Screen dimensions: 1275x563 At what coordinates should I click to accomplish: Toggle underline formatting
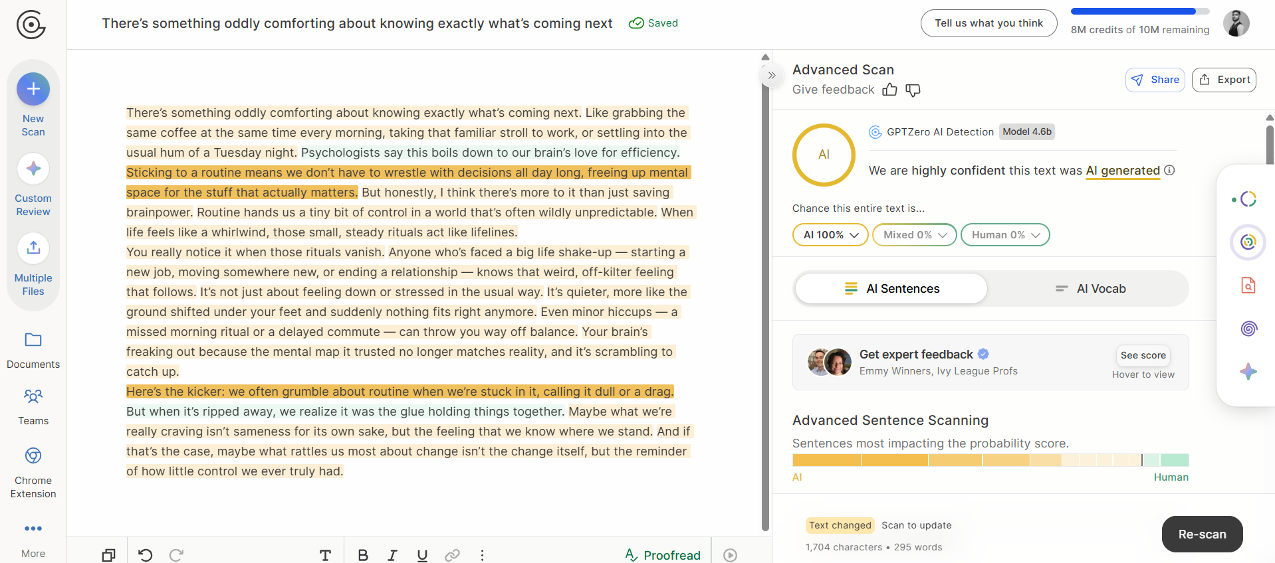(422, 555)
